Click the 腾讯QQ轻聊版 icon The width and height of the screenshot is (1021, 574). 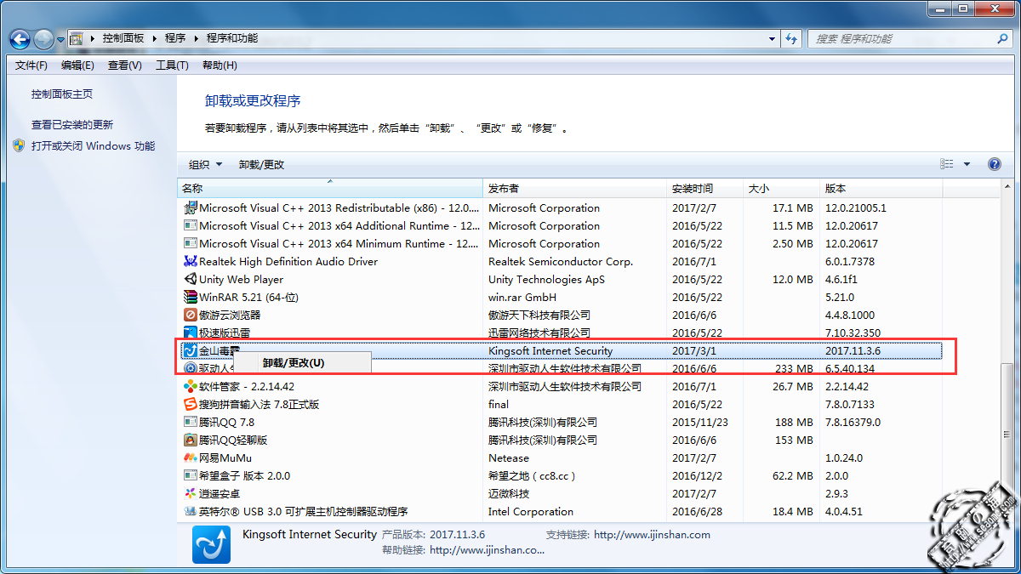(x=191, y=440)
